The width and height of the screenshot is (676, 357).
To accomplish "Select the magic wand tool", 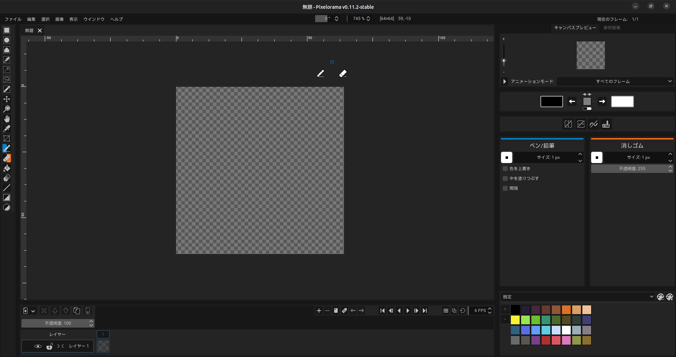I will 7,69.
